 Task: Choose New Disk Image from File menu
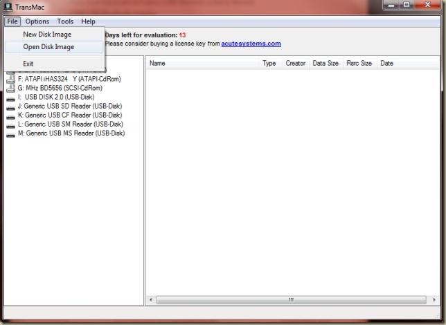[x=54, y=35]
